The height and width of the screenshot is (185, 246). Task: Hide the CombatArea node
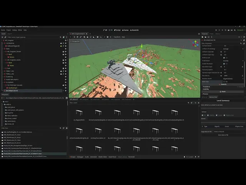coord(66,43)
